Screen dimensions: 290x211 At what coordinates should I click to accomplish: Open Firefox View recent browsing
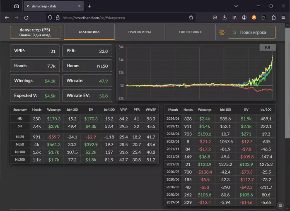[16, 6]
